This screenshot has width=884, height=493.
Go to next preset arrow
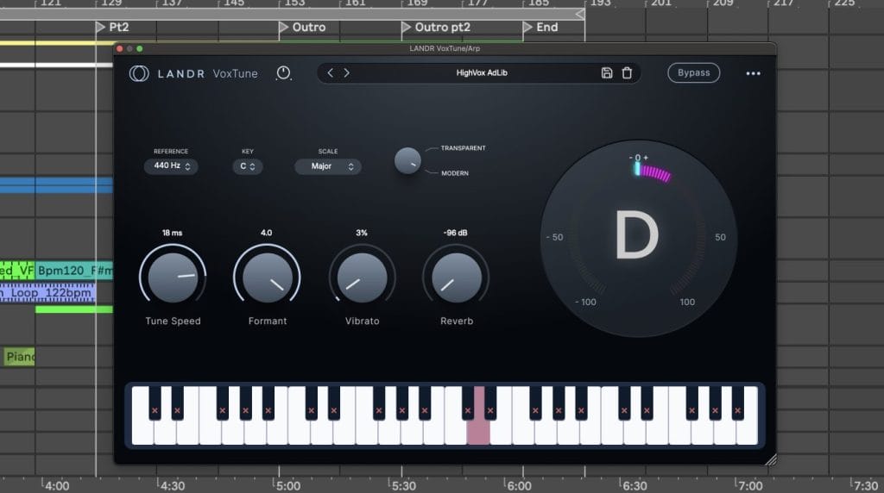click(347, 73)
